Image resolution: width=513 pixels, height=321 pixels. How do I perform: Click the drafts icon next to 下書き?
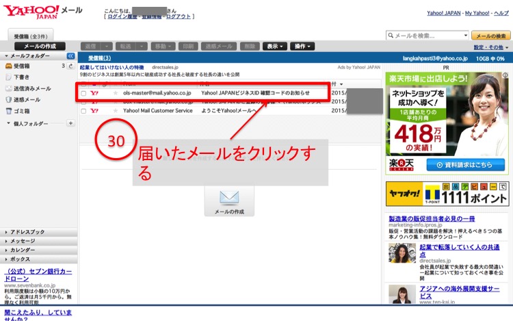[x=9, y=77]
